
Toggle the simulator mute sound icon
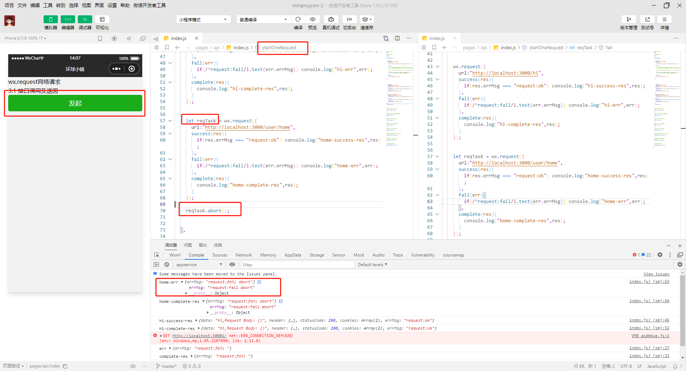click(x=129, y=39)
